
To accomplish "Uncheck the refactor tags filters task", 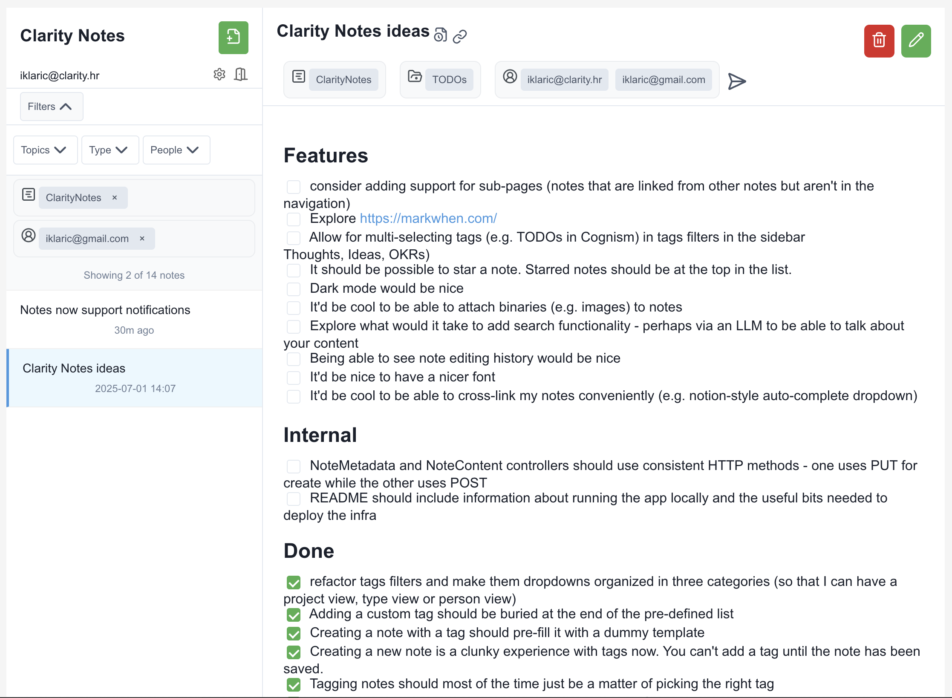I will [x=294, y=582].
